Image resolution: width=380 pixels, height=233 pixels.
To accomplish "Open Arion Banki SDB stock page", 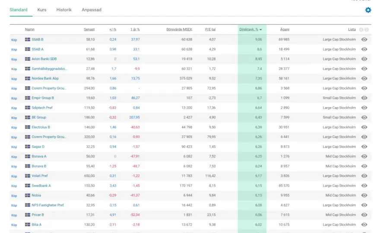I will 44,59.
